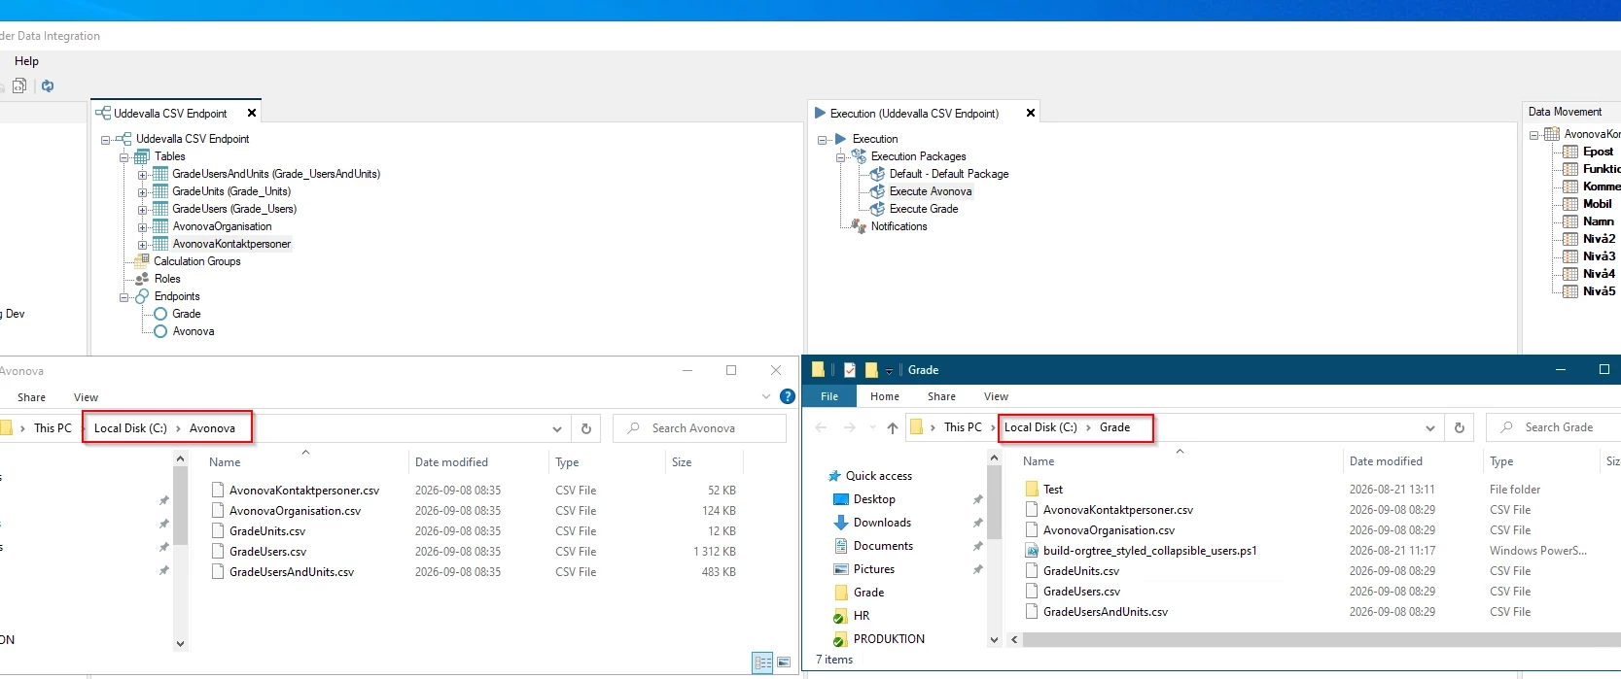Image resolution: width=1621 pixels, height=679 pixels.
Task: Click the Date modified column header in Avonova
Action: [x=451, y=462]
